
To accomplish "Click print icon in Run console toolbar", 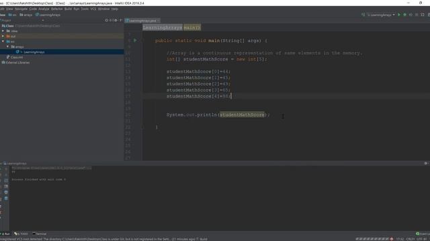I will pyautogui.click(x=6, y=192).
